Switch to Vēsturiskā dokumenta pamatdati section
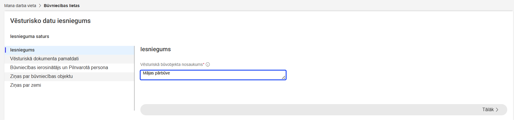514x120 pixels. (x=44, y=59)
